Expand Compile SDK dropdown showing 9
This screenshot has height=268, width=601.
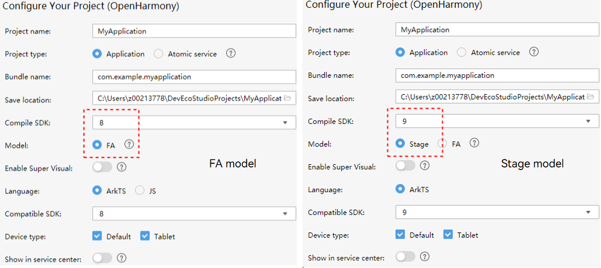(497, 121)
